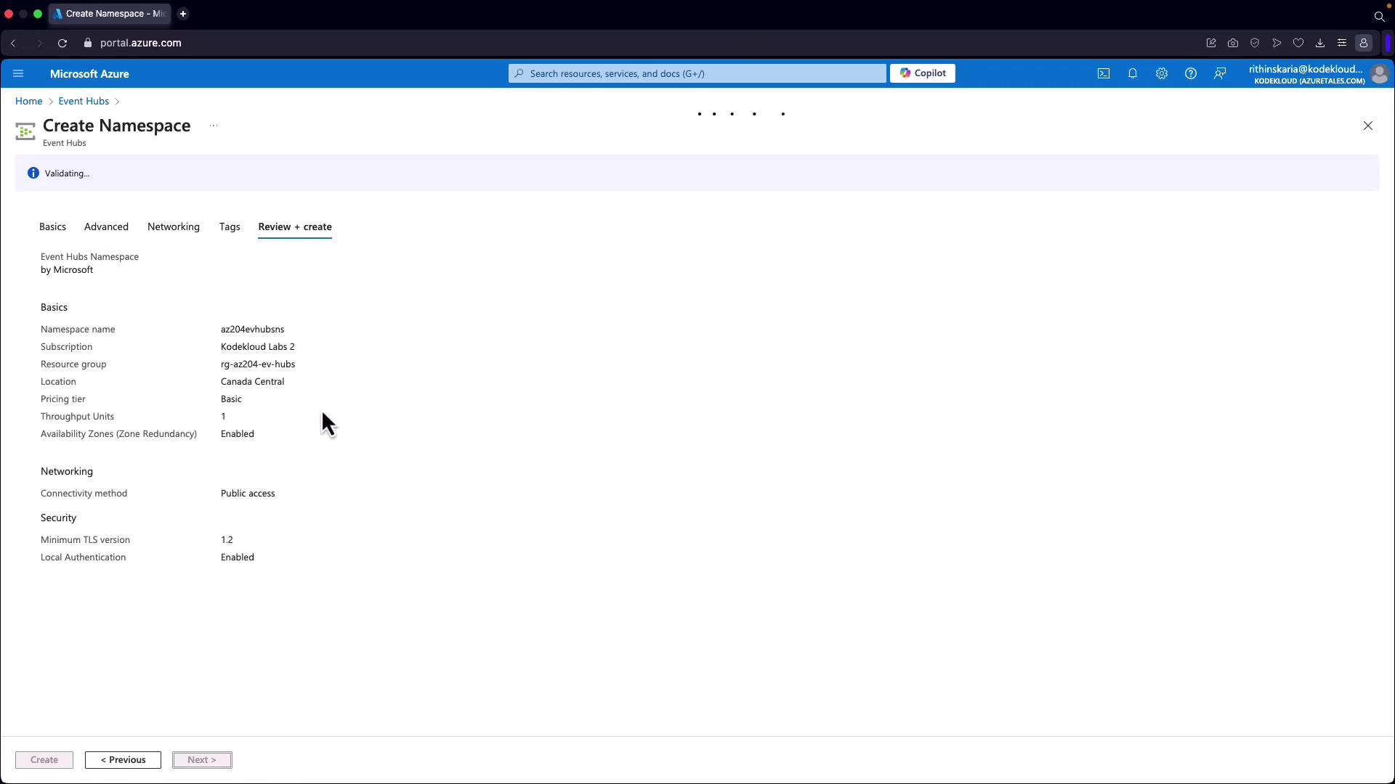This screenshot has height=784, width=1395.
Task: Click the Home breadcrumb link
Action: point(29,101)
